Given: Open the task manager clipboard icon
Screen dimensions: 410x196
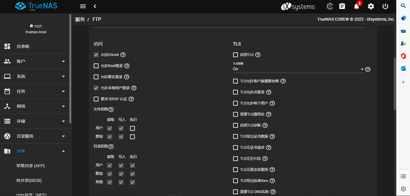Looking at the screenshot, I should click(342, 6).
